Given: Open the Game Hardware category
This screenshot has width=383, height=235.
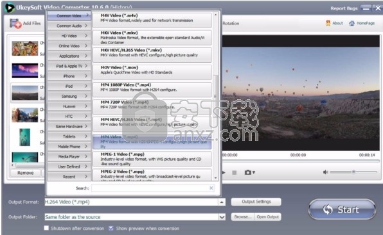Looking at the screenshot, I should [x=69, y=127].
